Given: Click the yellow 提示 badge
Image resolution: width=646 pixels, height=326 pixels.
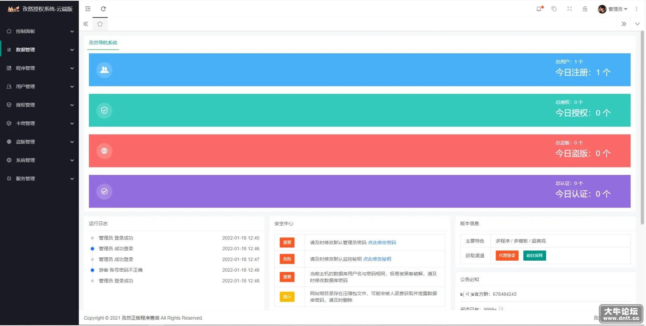Looking at the screenshot, I should [x=287, y=297].
